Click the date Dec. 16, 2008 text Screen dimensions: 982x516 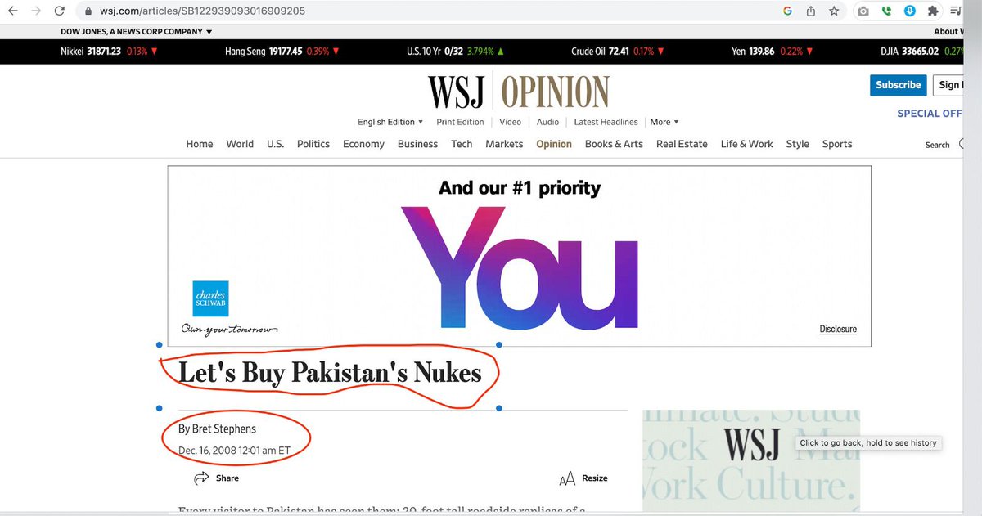234,451
